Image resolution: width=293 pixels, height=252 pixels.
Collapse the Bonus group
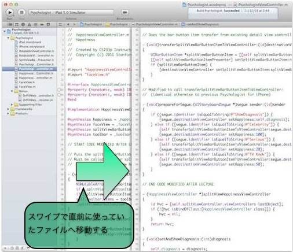click(x=12, y=91)
